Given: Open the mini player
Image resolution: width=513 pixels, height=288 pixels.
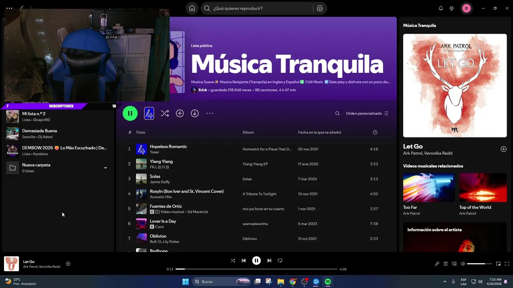Looking at the screenshot, I should pyautogui.click(x=499, y=264).
